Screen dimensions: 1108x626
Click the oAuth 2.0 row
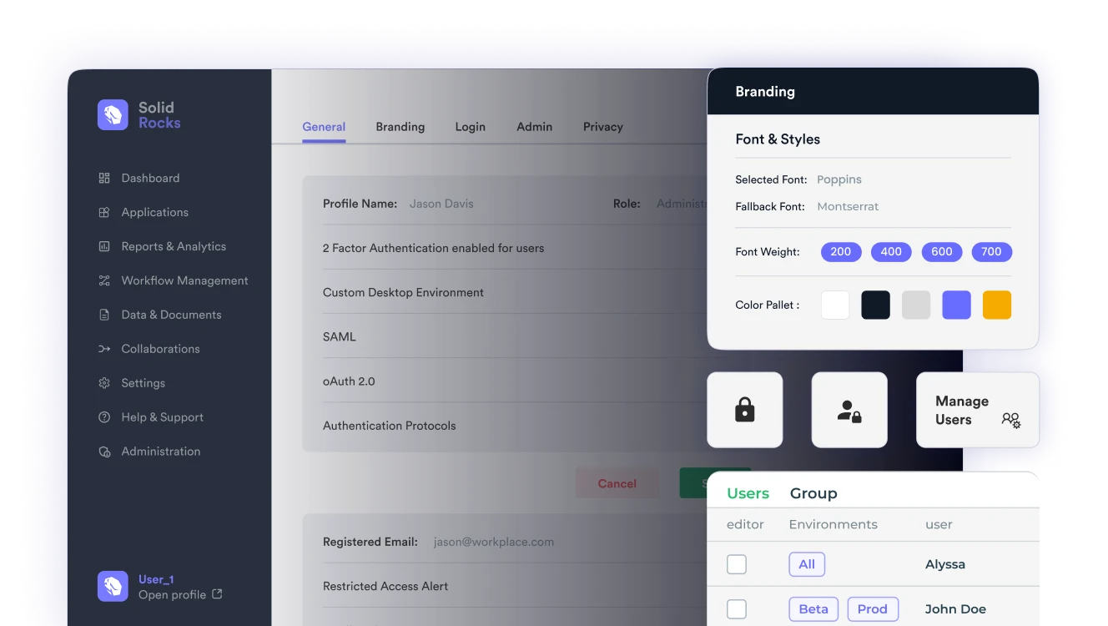click(x=515, y=381)
